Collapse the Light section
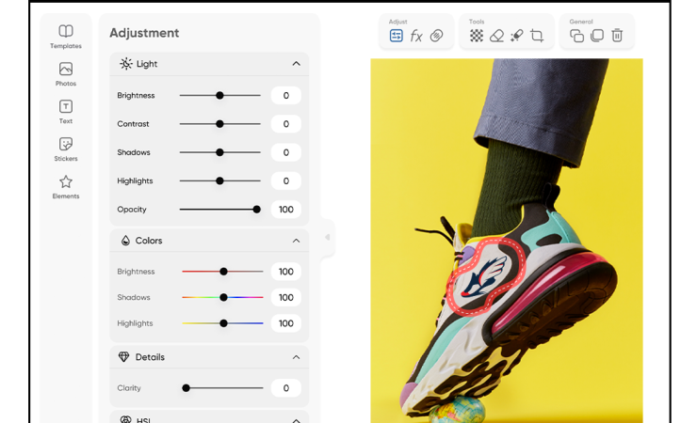Screen dimensions: 697x423 coord(296,64)
